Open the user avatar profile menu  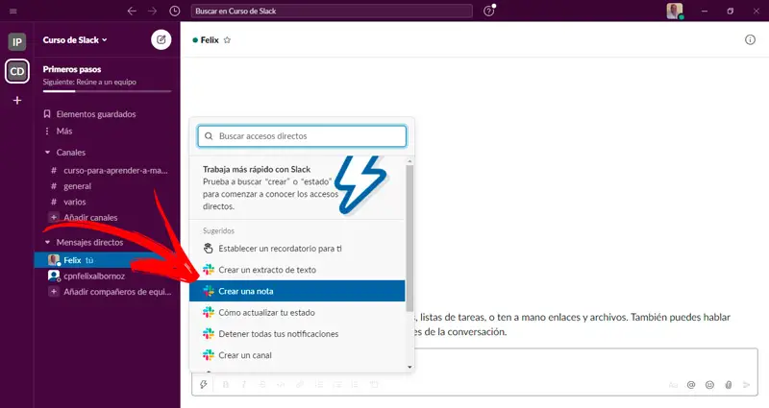[675, 11]
